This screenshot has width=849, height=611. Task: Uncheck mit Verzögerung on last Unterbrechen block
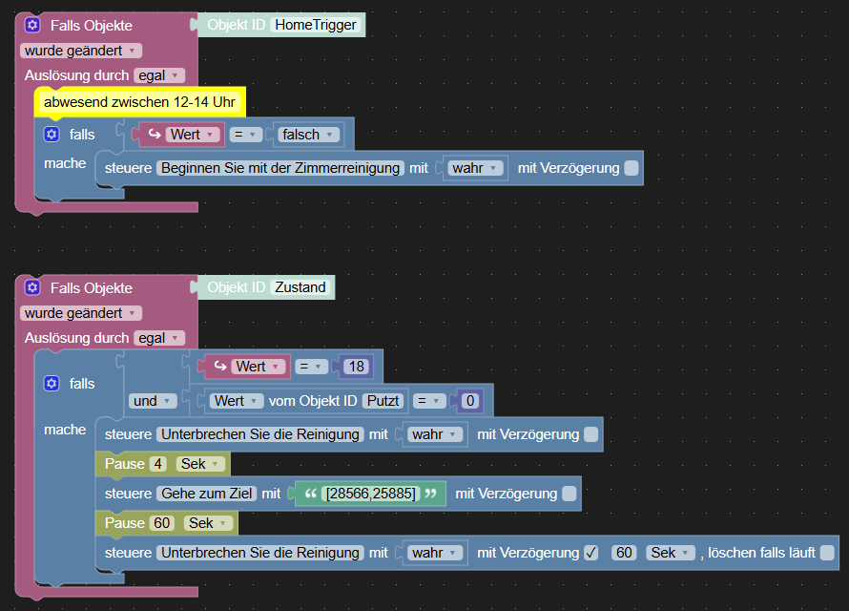591,553
